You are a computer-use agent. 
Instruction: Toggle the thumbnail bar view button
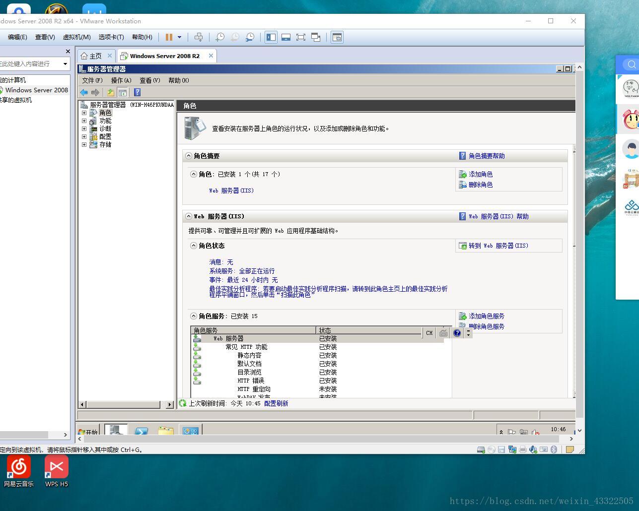286,37
